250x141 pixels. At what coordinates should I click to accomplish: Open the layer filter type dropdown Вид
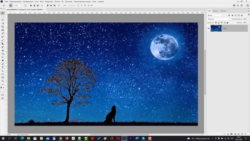215,15
